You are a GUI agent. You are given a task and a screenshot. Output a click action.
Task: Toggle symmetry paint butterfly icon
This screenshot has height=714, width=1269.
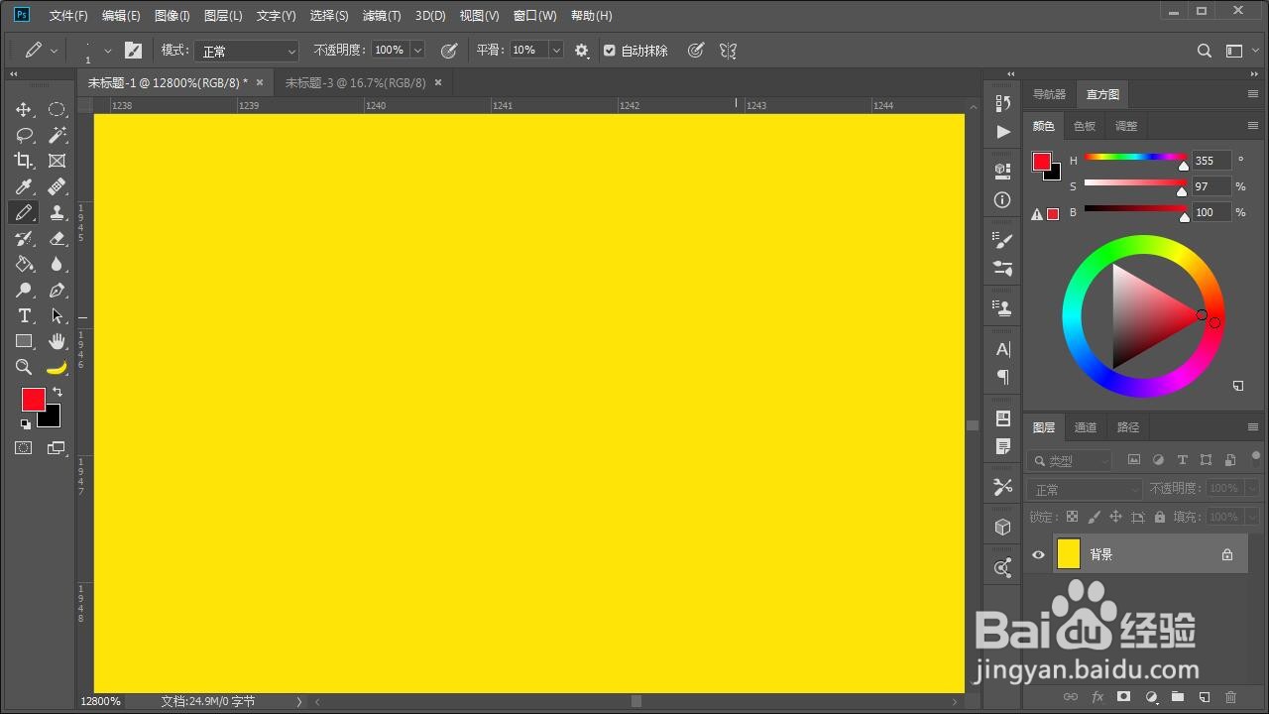pos(729,51)
